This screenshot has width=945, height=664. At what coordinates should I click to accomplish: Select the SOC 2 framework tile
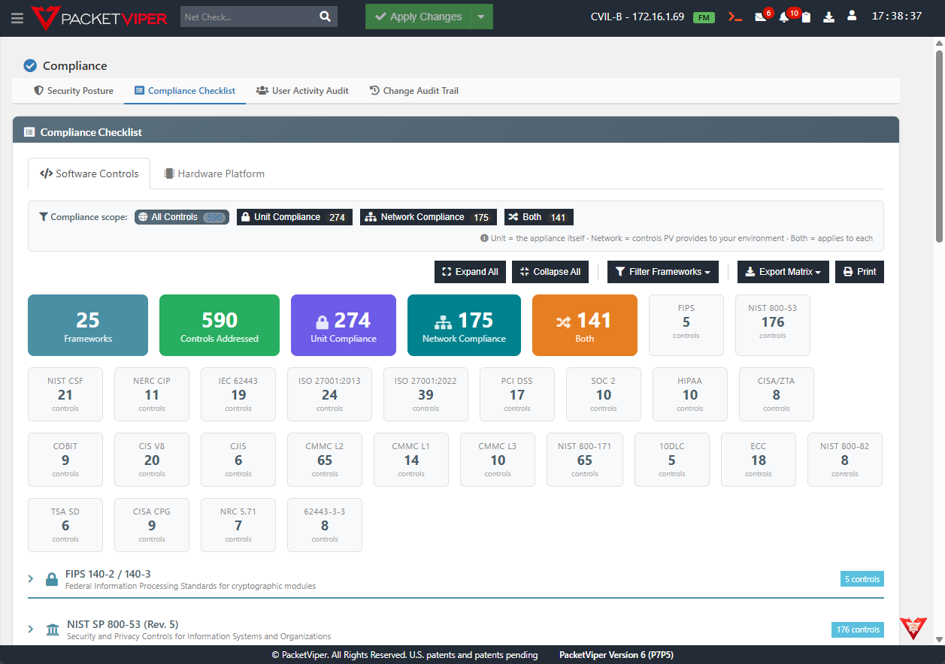click(x=604, y=394)
